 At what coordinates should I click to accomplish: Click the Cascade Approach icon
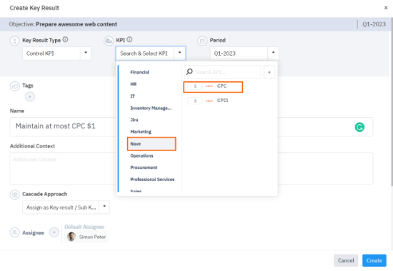[x=14, y=195]
